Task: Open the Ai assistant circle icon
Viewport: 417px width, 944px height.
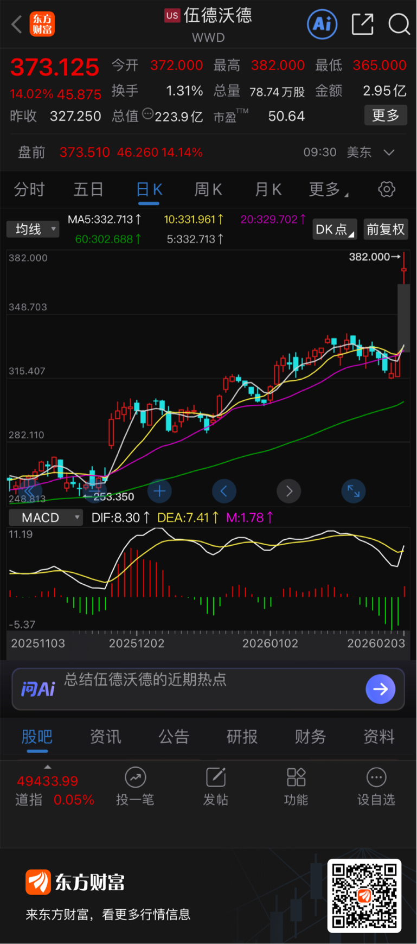Action: coord(322,24)
